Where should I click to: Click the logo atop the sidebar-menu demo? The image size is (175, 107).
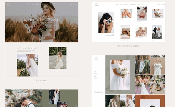(x=96, y=59)
